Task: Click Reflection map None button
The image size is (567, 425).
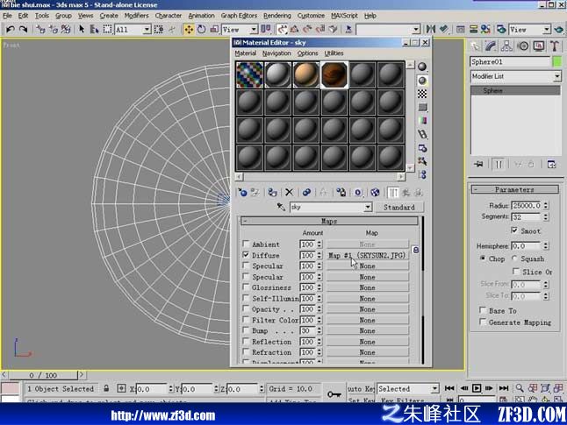Action: tap(368, 341)
